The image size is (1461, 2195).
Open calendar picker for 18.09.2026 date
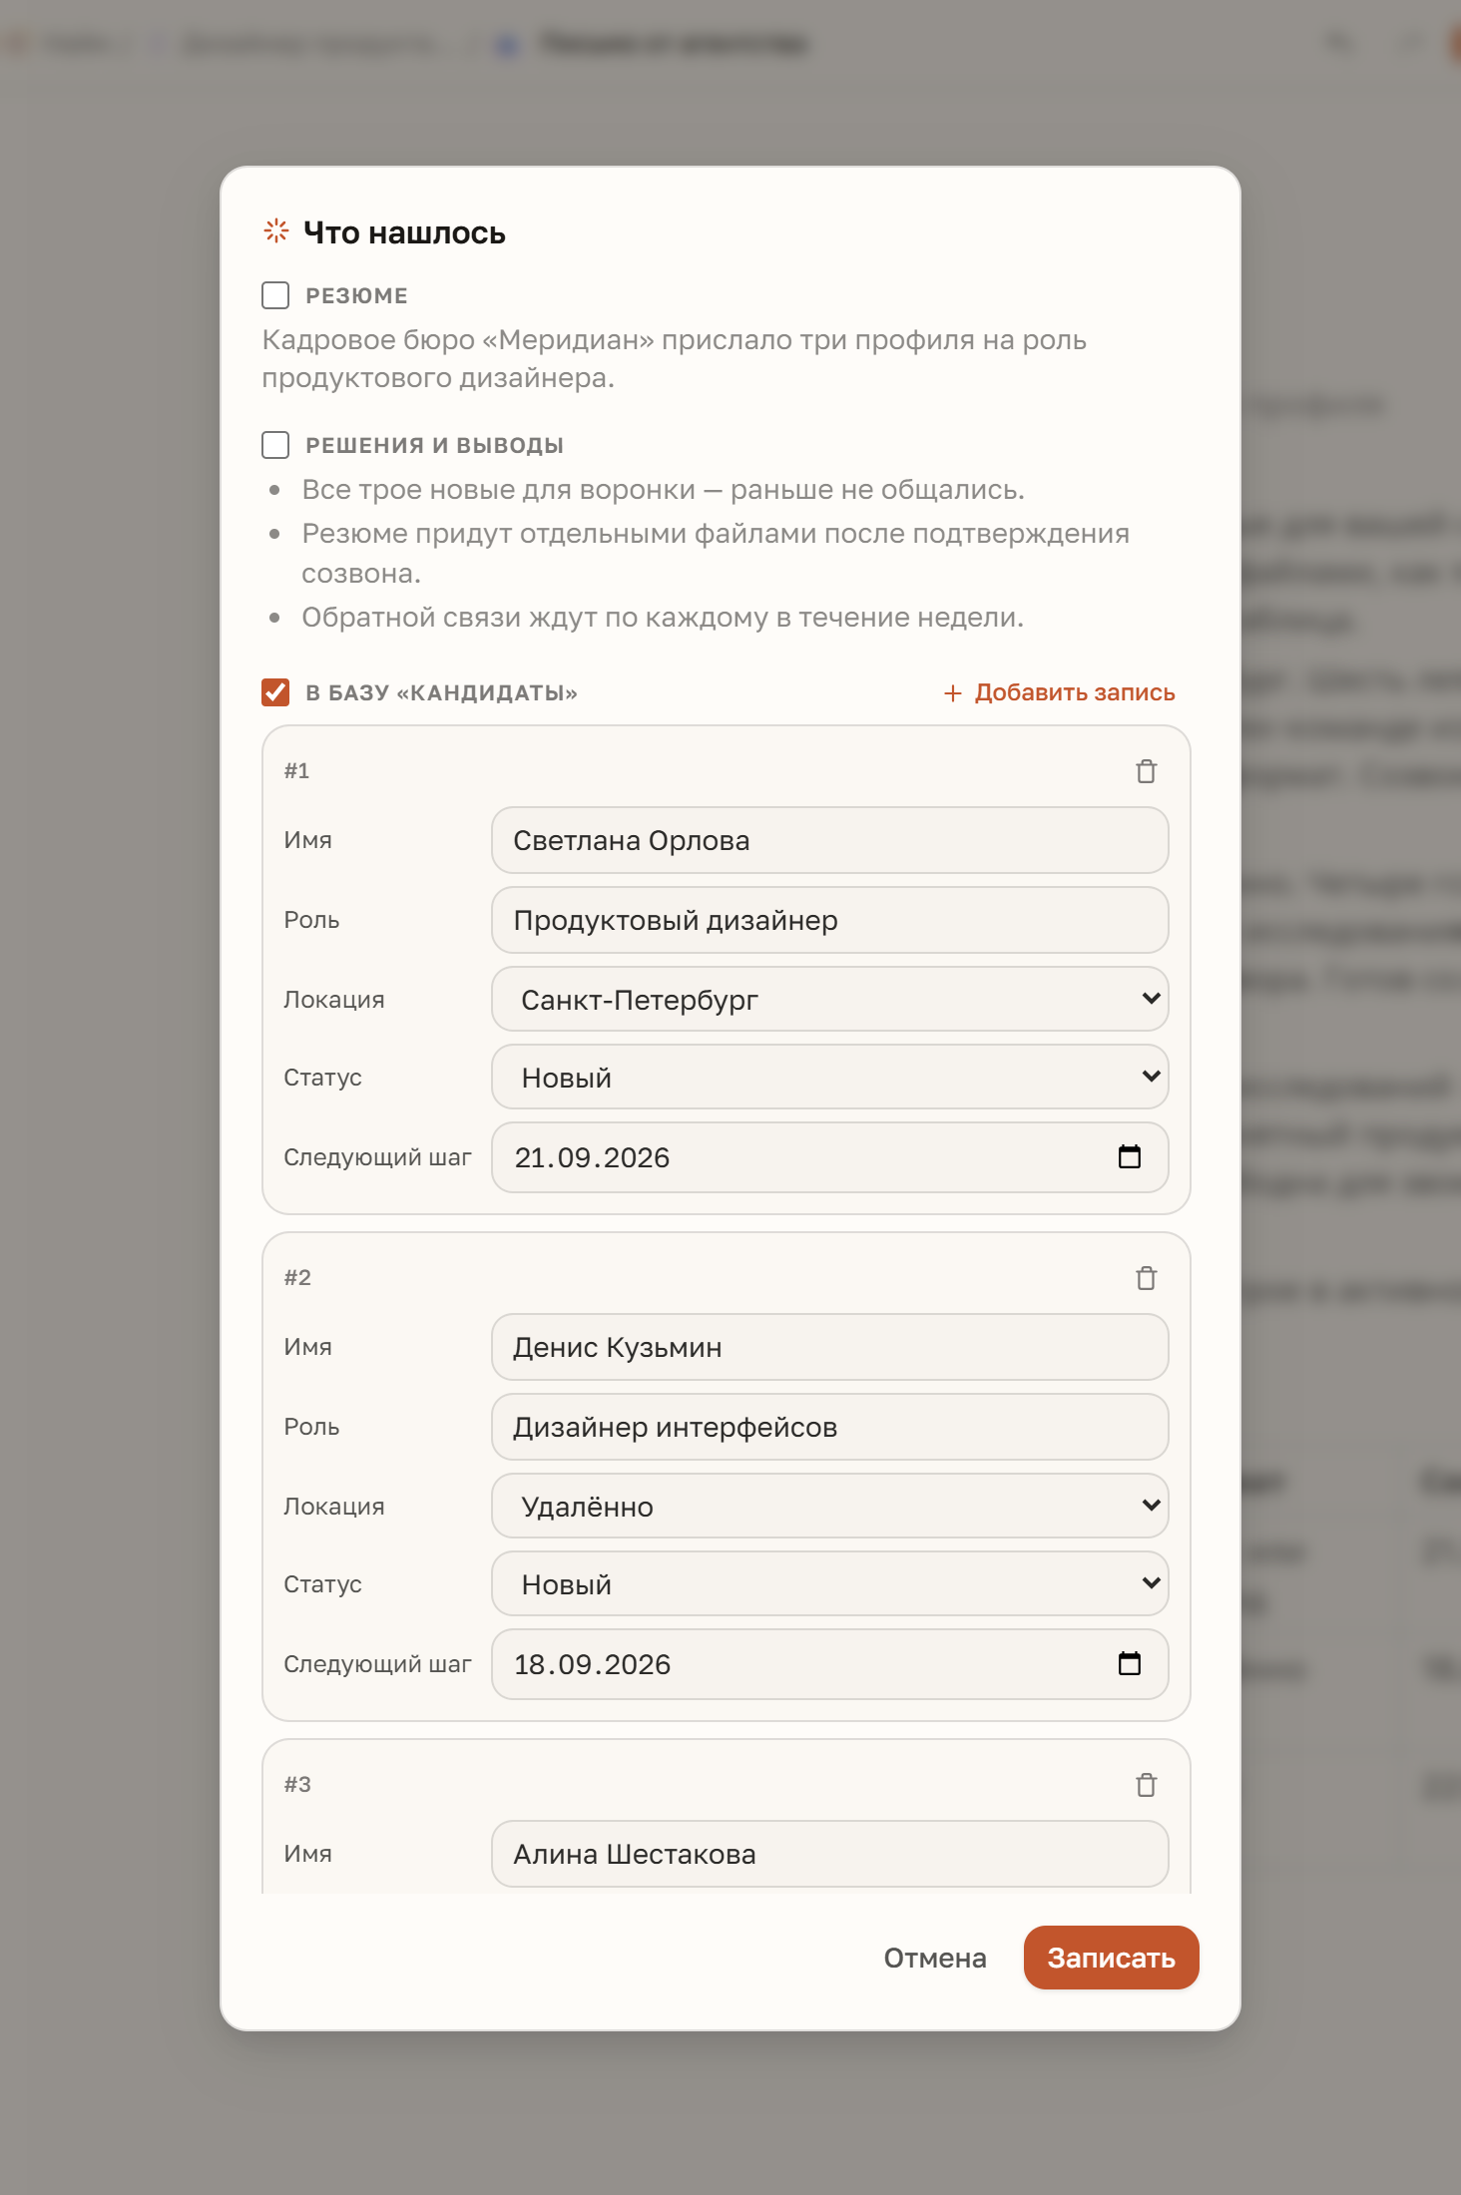point(1129,1663)
